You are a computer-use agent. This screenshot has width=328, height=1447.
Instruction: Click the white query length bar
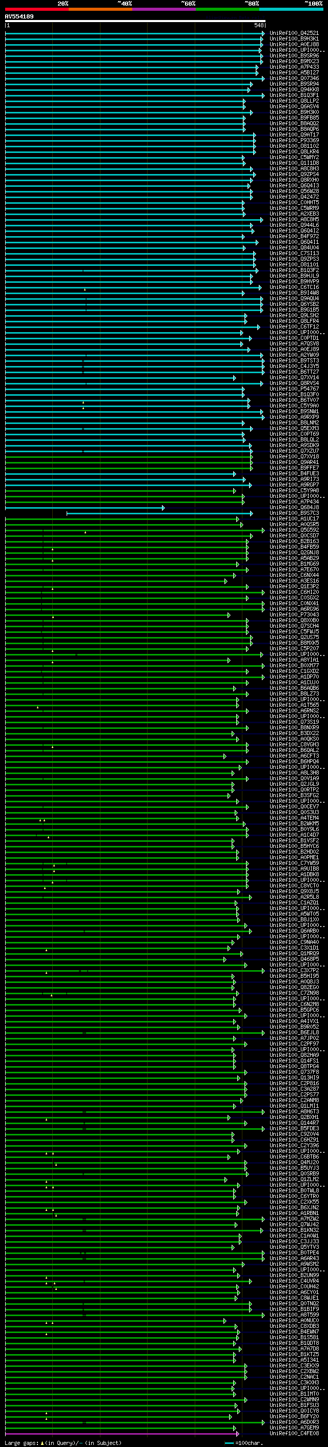pos(135,21)
